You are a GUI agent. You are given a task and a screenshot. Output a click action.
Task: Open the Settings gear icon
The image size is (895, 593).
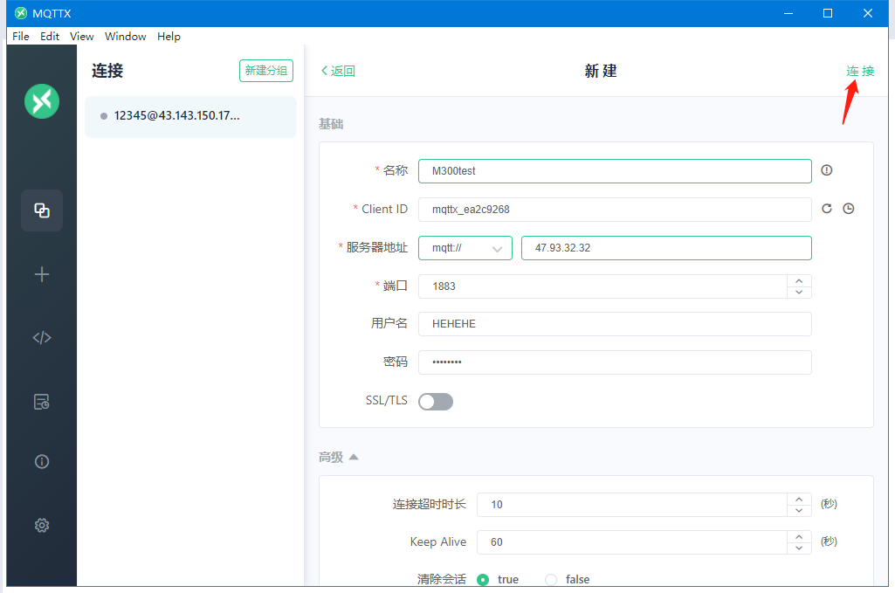42,525
